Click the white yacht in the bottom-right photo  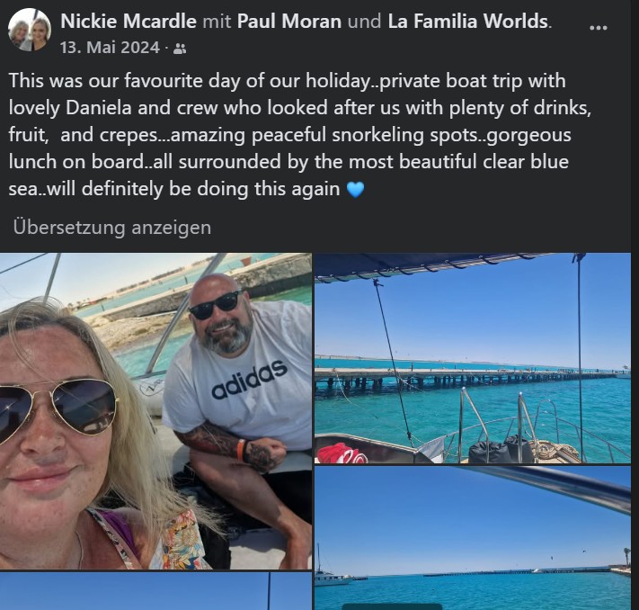331,577
